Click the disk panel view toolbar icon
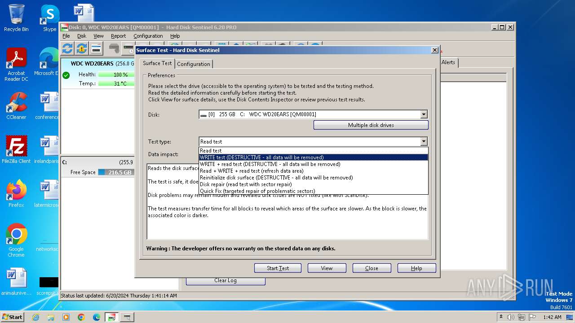This screenshot has height=323, width=575. pos(96,48)
